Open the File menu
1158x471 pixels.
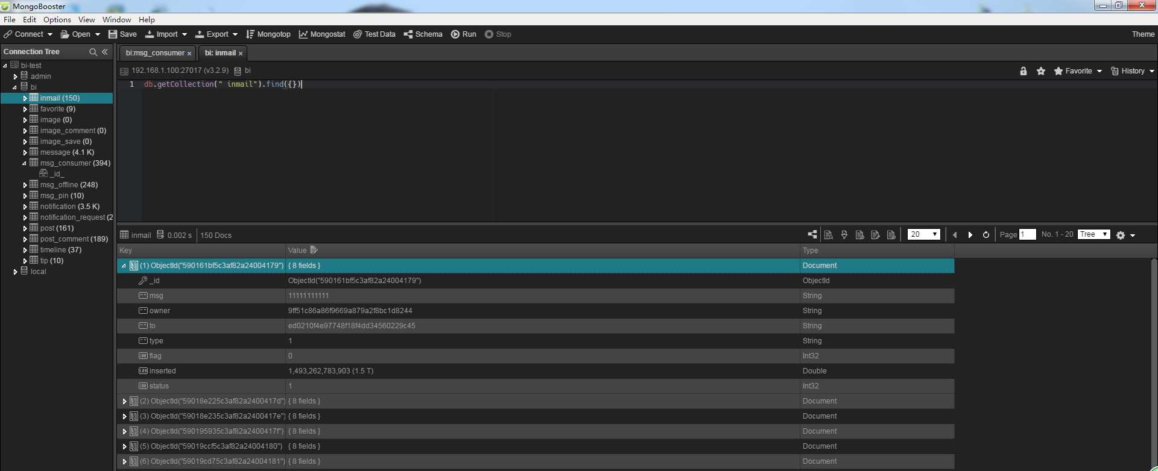click(10, 20)
